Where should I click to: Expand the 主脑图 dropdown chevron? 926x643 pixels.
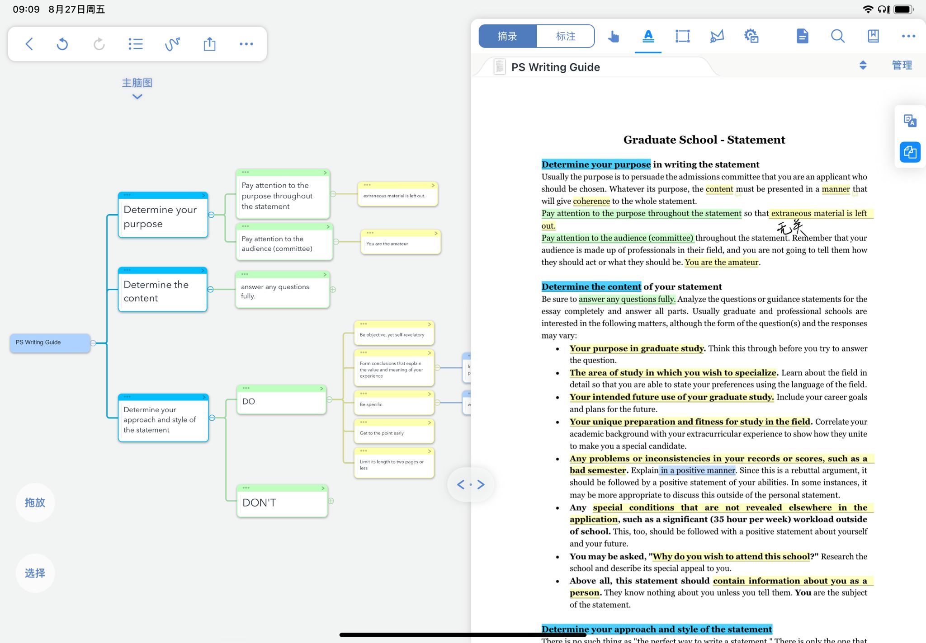pyautogui.click(x=137, y=96)
